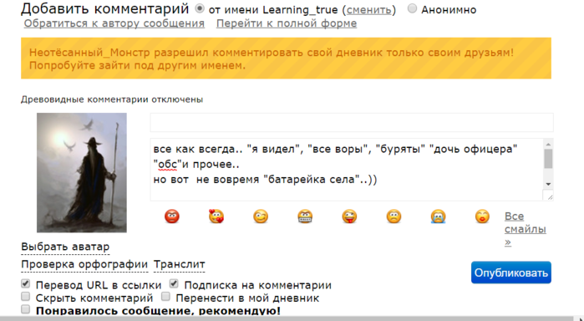Click the Добавить комментарий heading

click(105, 8)
